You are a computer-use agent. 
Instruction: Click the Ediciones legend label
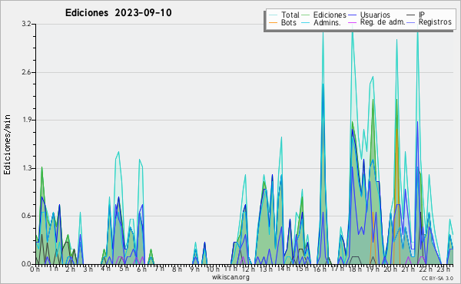330,15
